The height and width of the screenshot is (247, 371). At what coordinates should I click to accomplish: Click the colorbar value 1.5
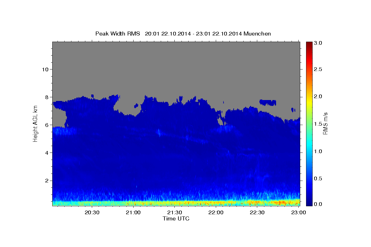coord(318,124)
